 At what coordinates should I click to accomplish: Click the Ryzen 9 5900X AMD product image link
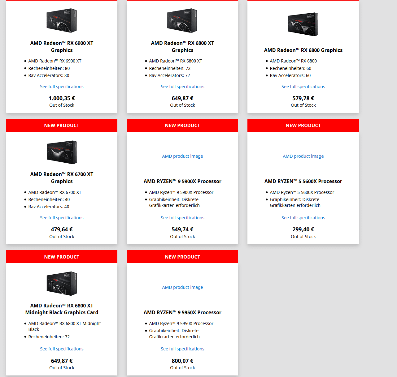tap(182, 156)
